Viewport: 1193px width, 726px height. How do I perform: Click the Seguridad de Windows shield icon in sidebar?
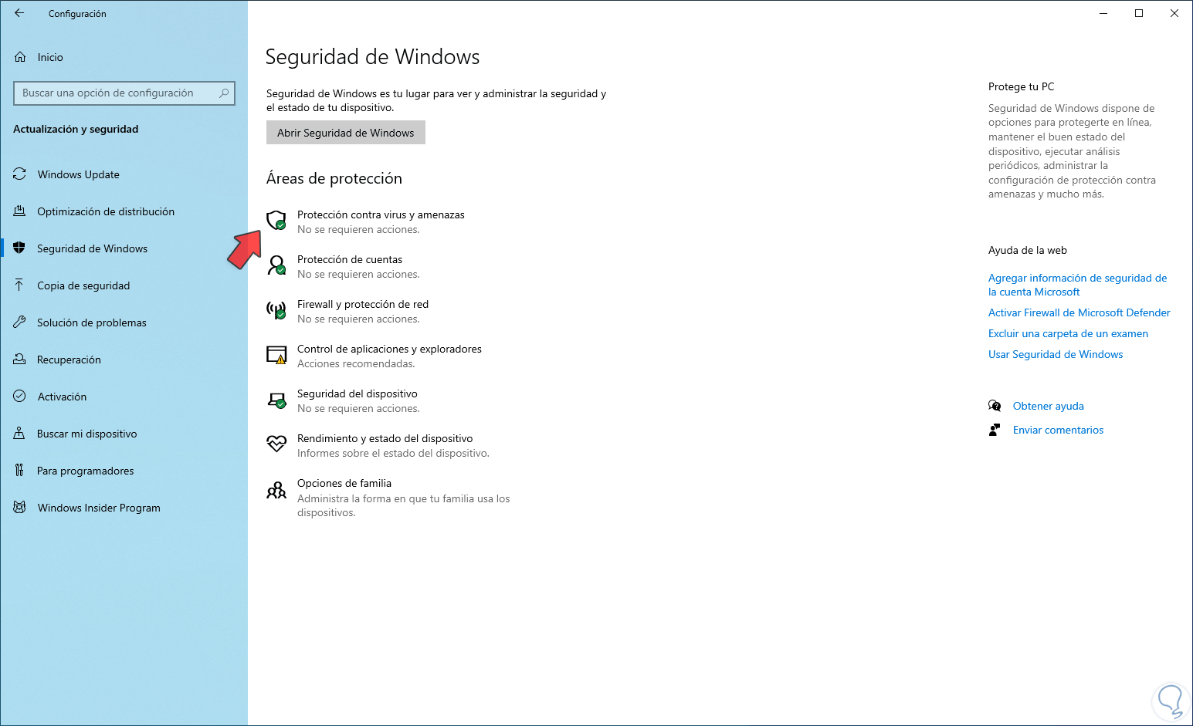click(x=19, y=248)
